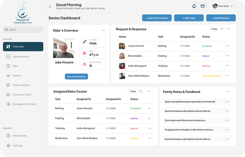
Task: Click the back arrow beside Good Morning
Action: (50, 6)
